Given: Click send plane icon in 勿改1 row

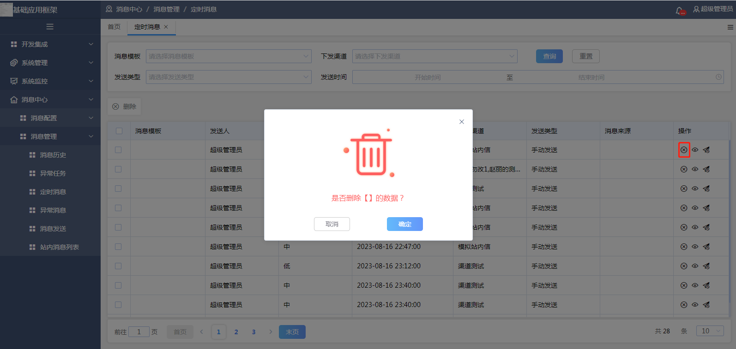Looking at the screenshot, I should 706,169.
